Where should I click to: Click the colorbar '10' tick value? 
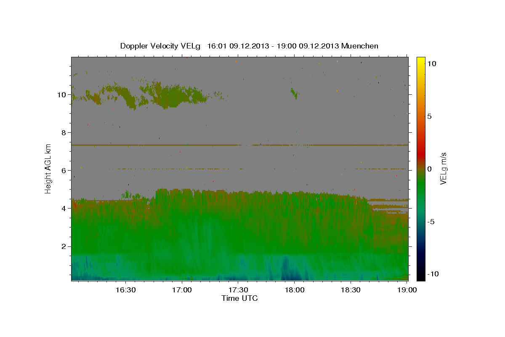point(431,64)
